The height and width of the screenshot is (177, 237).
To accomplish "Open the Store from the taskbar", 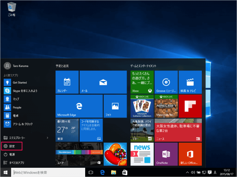I will [125, 172].
